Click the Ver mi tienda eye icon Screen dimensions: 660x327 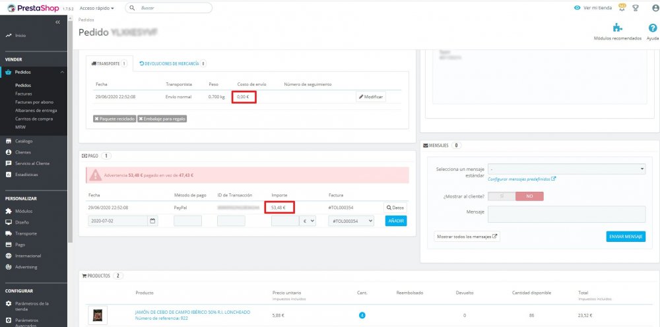(x=577, y=8)
